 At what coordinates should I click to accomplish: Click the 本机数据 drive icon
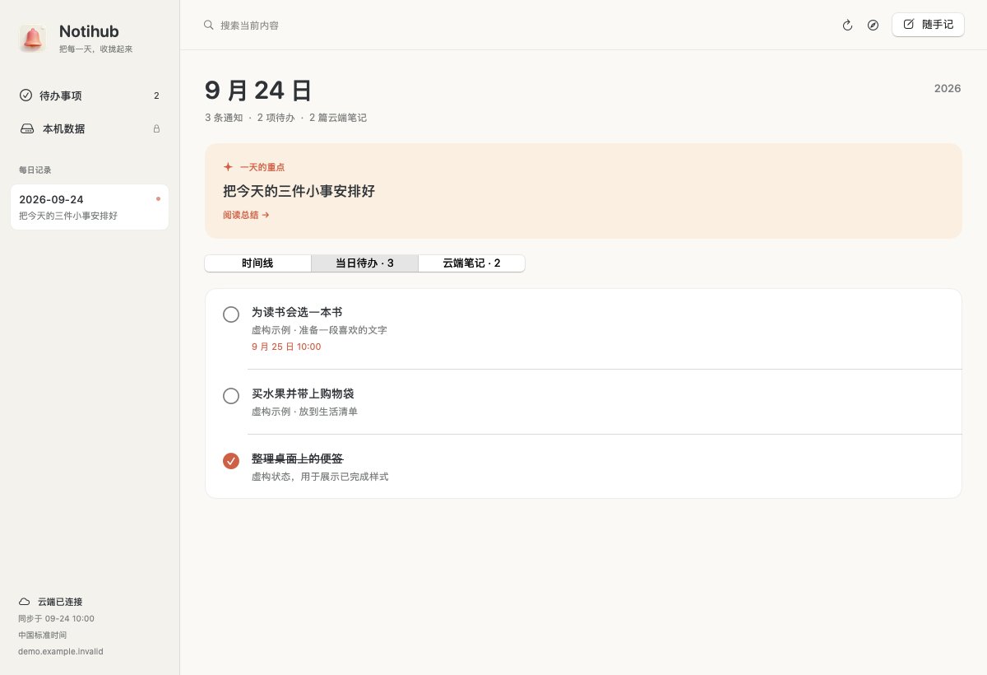coord(27,128)
